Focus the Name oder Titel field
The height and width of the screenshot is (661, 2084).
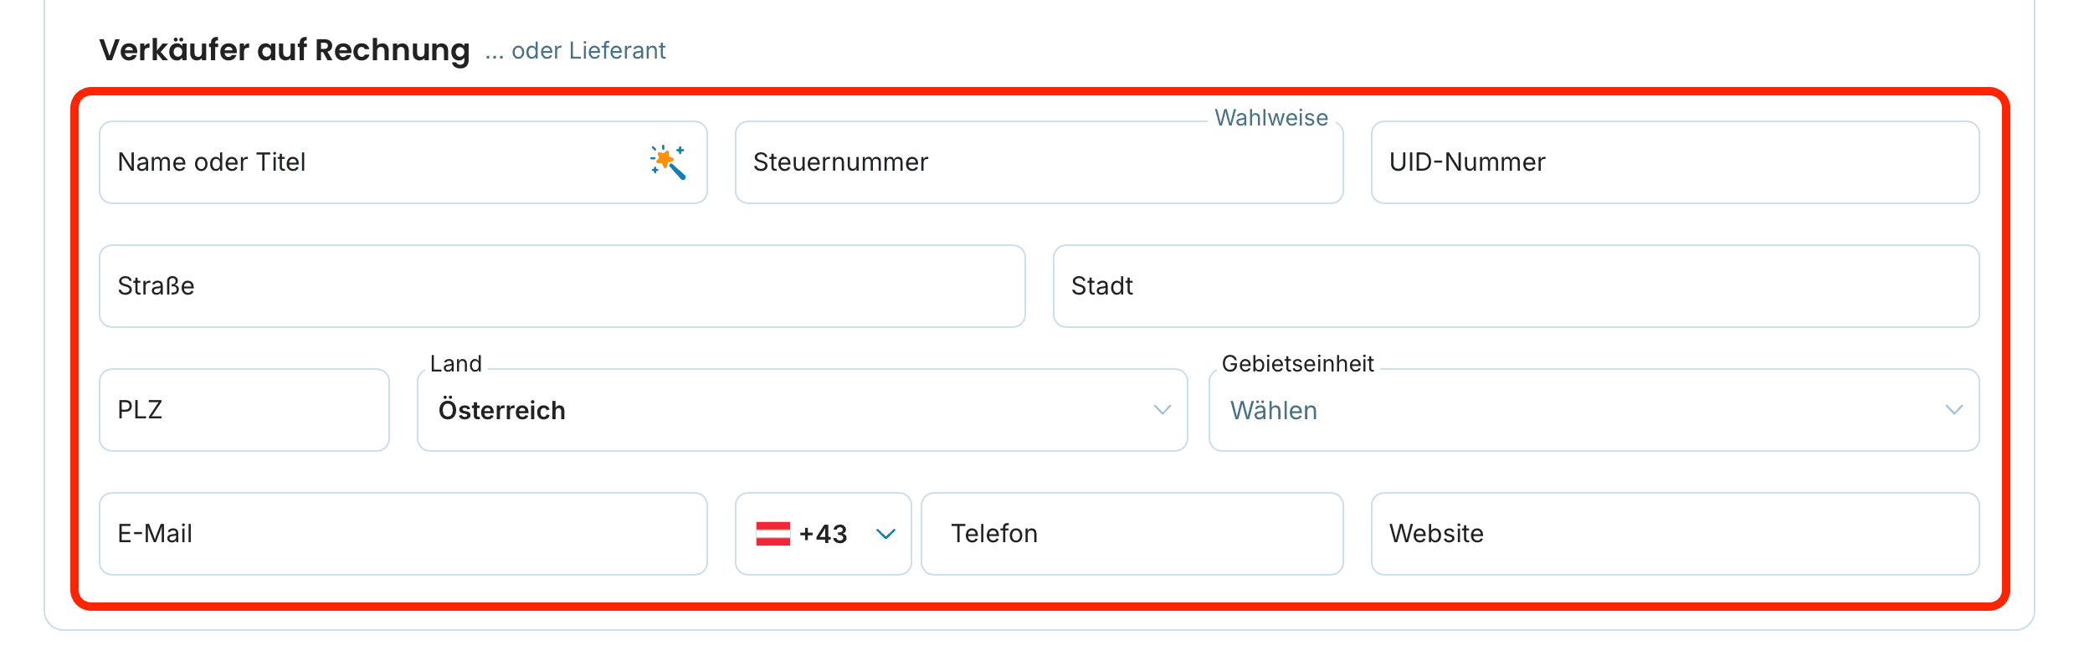(403, 162)
